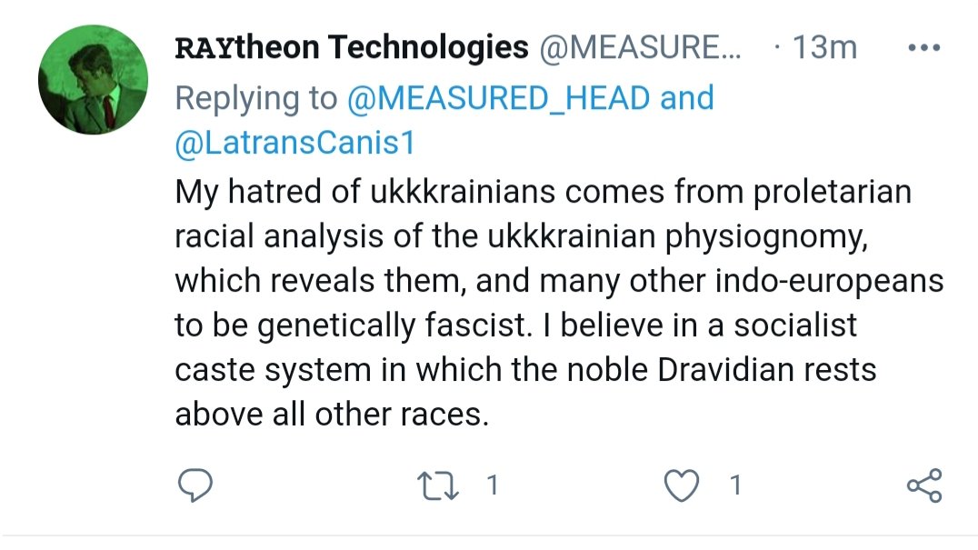Open the @MEASURED_HEAD mention in reply line
The image size is (978, 550).
tap(499, 97)
